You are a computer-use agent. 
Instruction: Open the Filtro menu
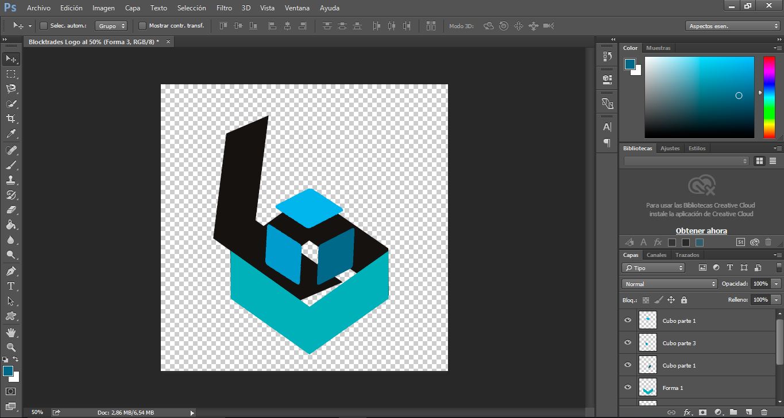coord(225,8)
